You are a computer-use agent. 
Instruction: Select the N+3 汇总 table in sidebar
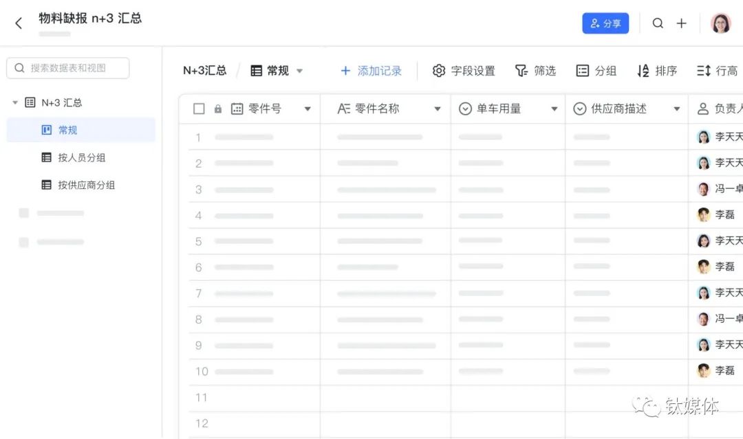(x=62, y=102)
